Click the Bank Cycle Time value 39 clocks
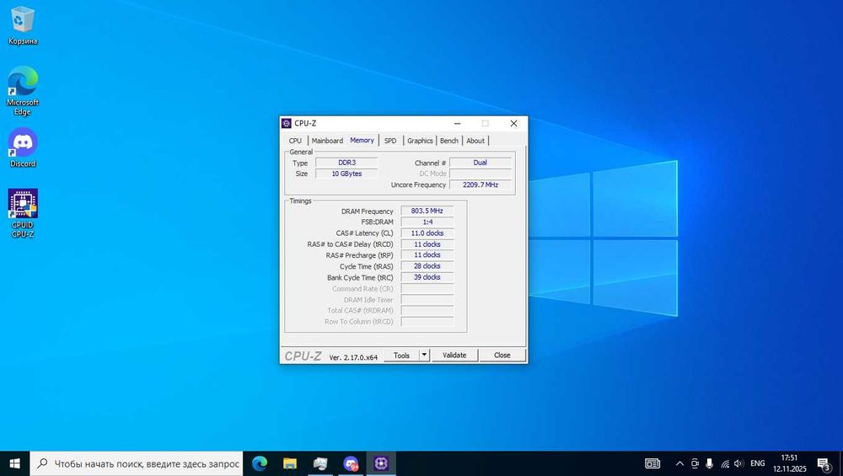The image size is (843, 476). (x=427, y=277)
